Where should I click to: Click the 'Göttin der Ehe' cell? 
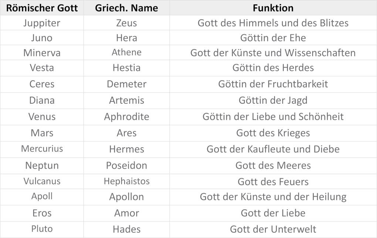tap(273, 38)
